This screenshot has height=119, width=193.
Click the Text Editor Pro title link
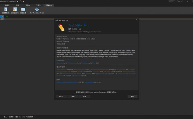coord(78,25)
